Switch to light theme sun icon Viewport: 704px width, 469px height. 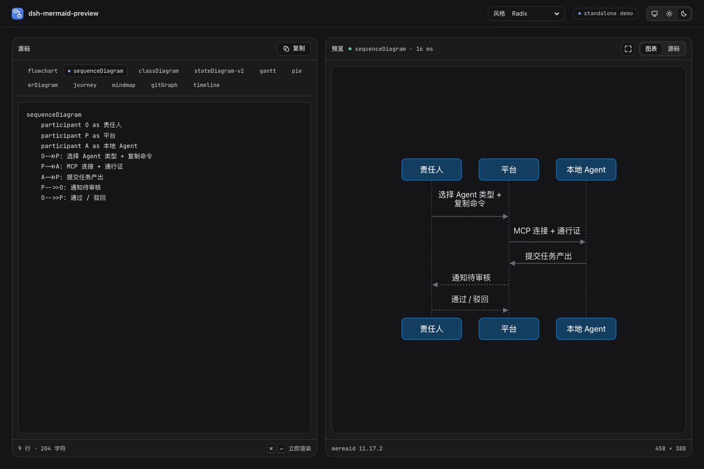(669, 14)
